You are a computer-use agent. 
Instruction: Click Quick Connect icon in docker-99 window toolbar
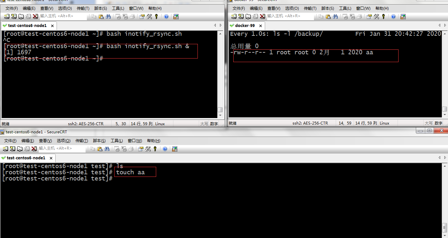point(241,17)
